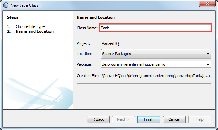Click the Java class cube icon in title bar
The height and width of the screenshot is (130, 218).
point(6,5)
